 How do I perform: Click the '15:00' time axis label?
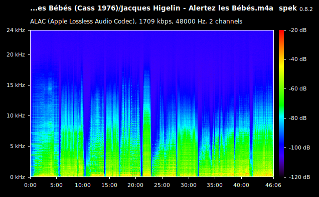click(x=109, y=185)
